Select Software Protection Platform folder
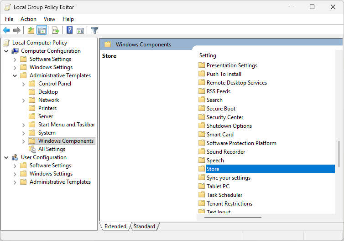Viewport: 344px width, 241px height. point(241,143)
